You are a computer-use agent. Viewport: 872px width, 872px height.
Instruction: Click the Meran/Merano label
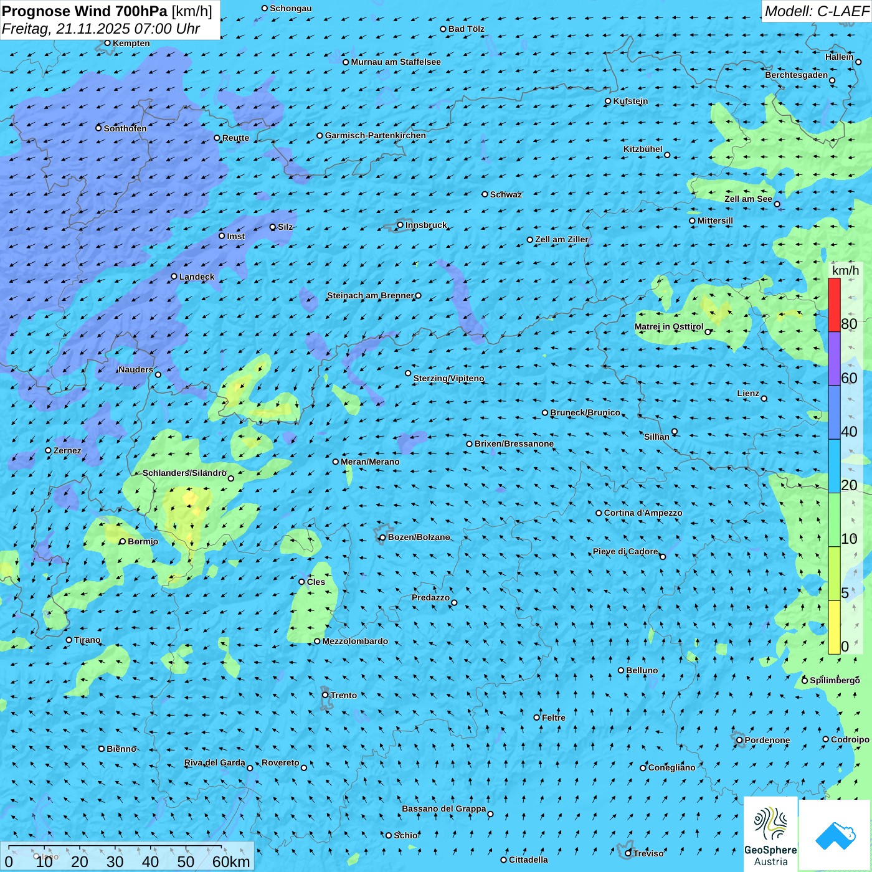point(370,462)
